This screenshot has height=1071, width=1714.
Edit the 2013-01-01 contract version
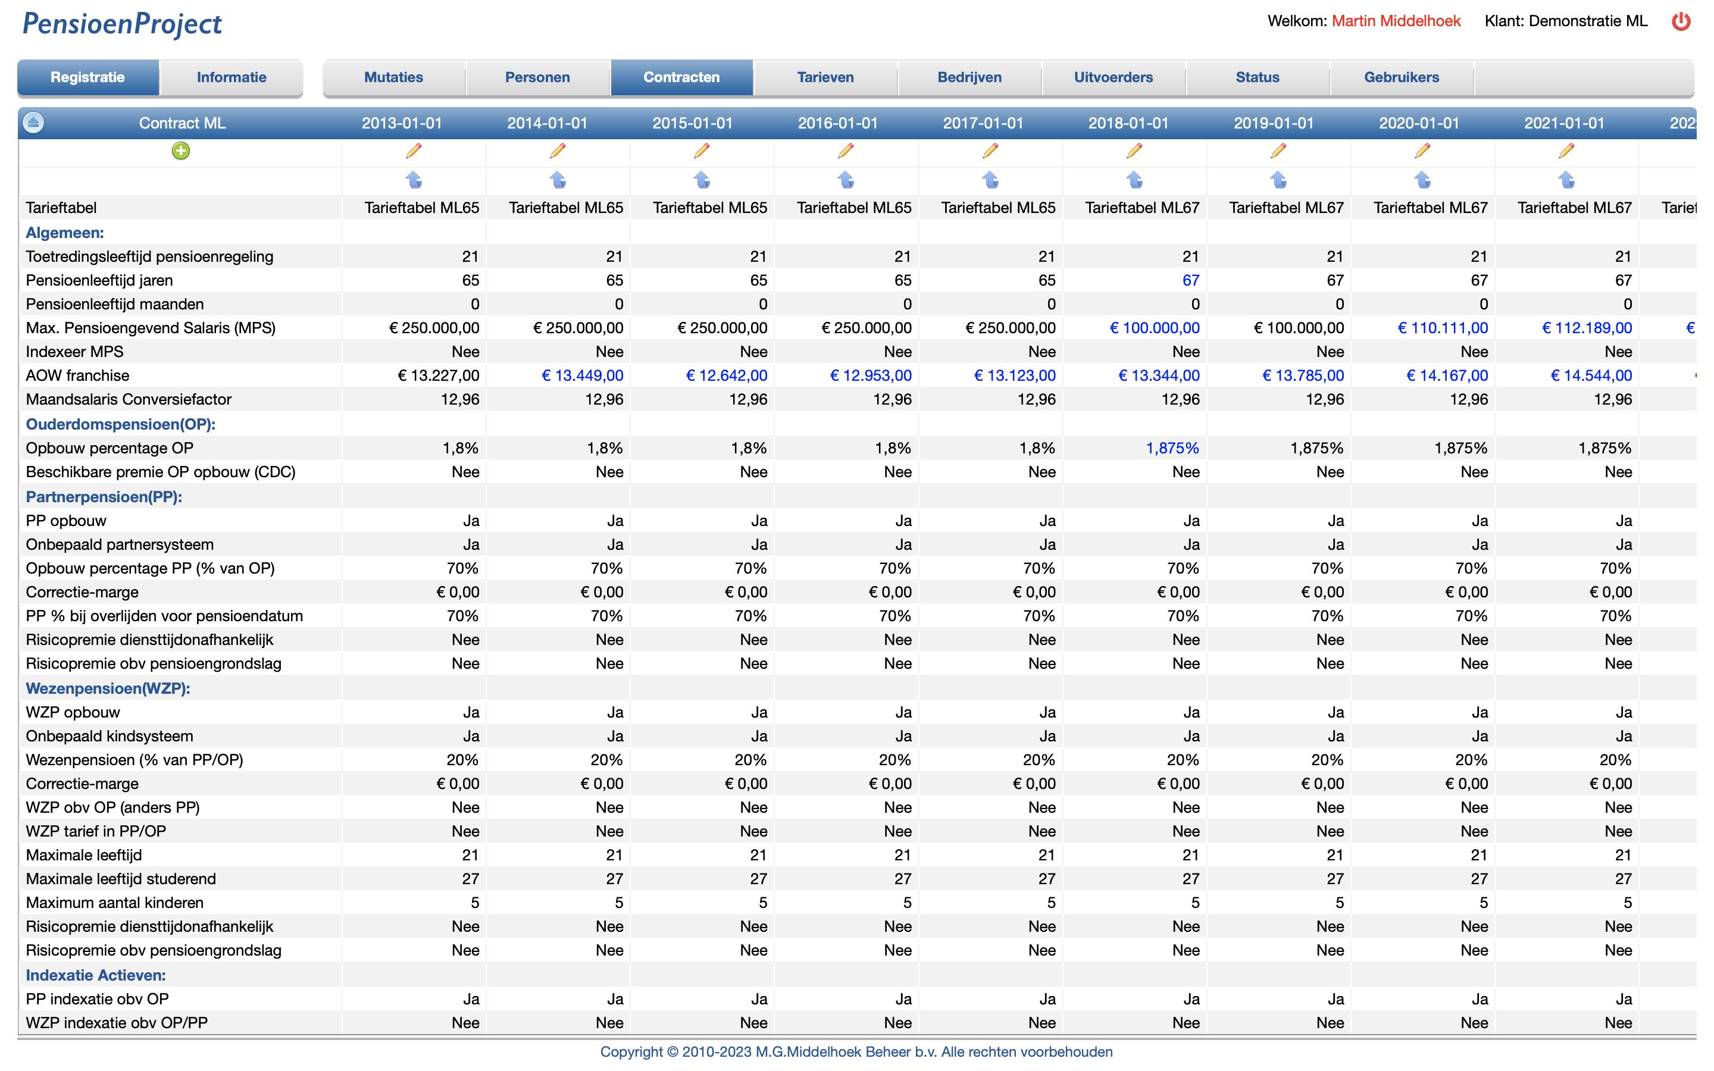coord(414,151)
